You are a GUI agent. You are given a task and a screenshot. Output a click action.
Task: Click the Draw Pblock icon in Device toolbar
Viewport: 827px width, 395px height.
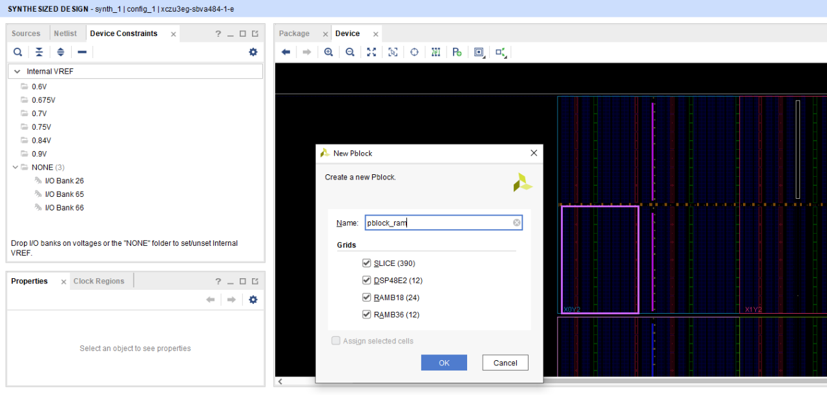(x=457, y=52)
